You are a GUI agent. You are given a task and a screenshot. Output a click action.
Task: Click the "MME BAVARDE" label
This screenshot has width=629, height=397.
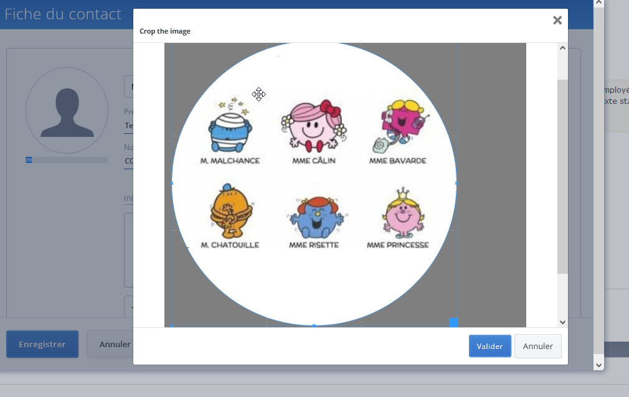[x=398, y=161]
